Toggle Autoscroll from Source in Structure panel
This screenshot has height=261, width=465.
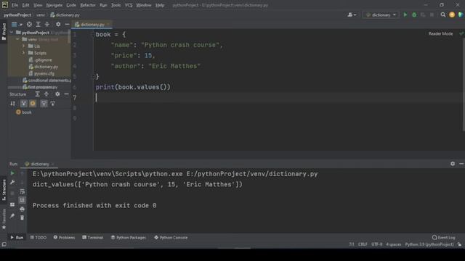click(x=53, y=103)
